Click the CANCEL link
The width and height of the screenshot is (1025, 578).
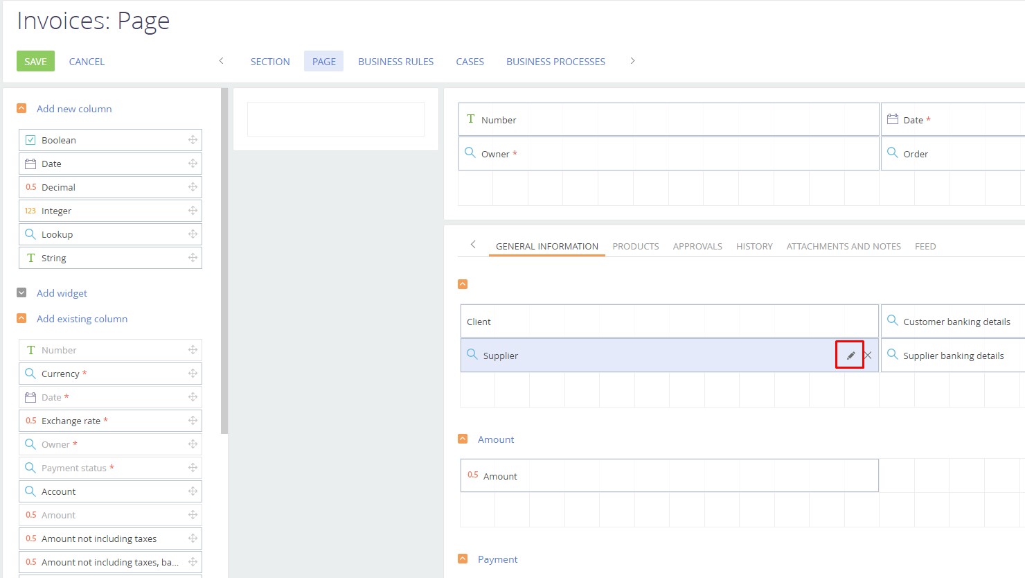87,62
